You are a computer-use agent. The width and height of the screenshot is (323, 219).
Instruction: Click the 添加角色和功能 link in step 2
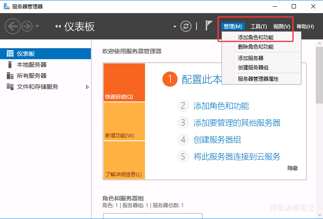221,106
